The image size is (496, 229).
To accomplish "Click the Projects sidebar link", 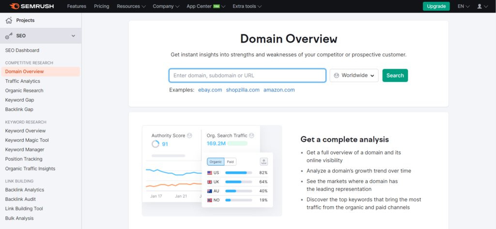I will coord(25,20).
